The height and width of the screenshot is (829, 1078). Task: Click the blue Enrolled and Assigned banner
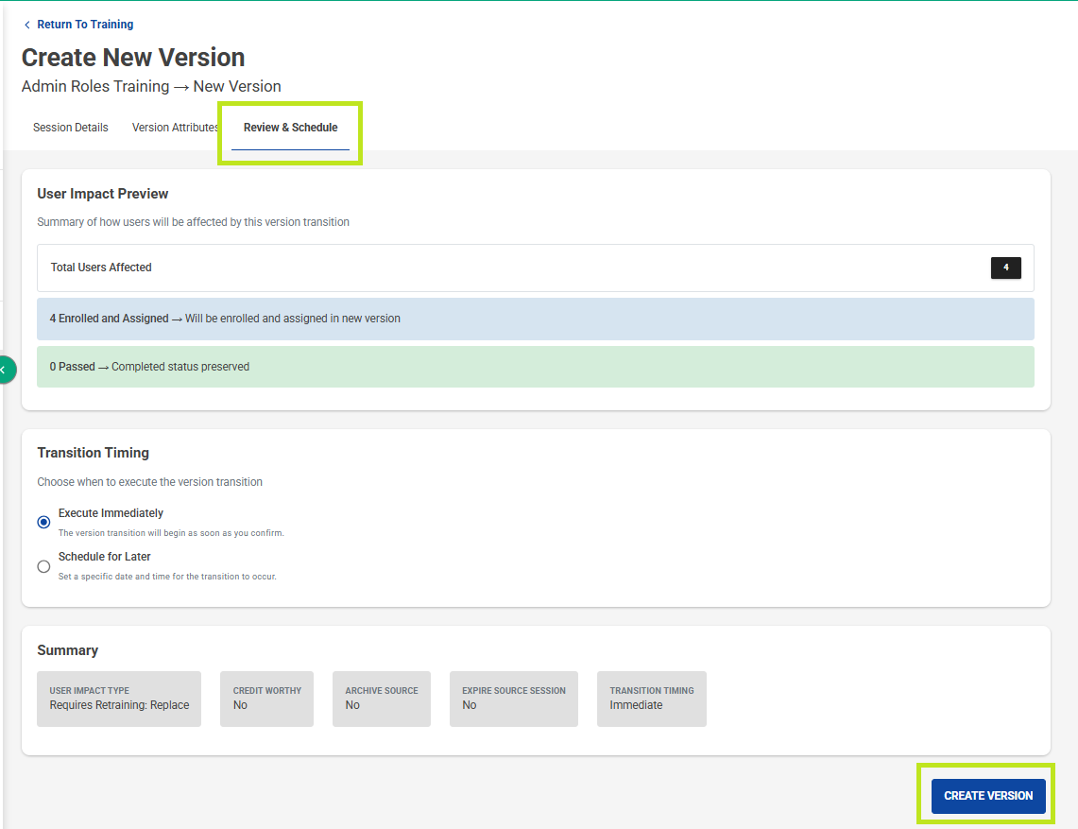click(x=535, y=319)
